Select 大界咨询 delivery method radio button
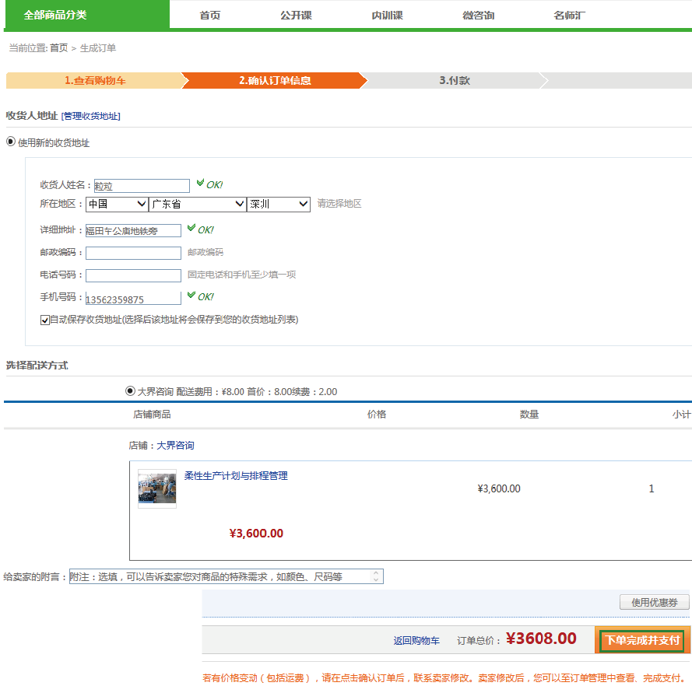The image size is (692, 686). tap(130, 391)
